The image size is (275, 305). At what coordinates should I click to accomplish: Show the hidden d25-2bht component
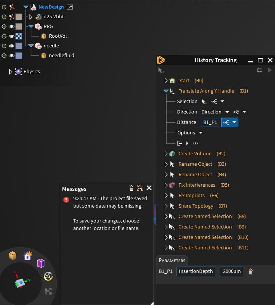tap(12, 17)
